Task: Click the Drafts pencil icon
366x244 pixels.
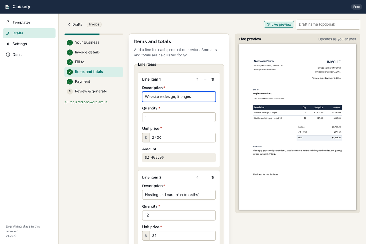Action: (8, 33)
